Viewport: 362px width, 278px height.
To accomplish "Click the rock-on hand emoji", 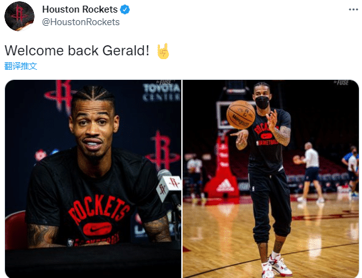I will point(163,51).
